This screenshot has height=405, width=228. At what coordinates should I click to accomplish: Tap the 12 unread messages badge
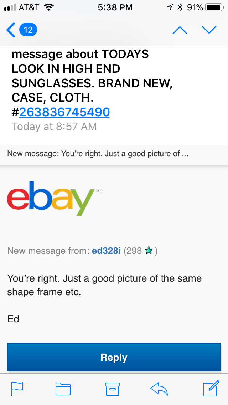pos(28,30)
